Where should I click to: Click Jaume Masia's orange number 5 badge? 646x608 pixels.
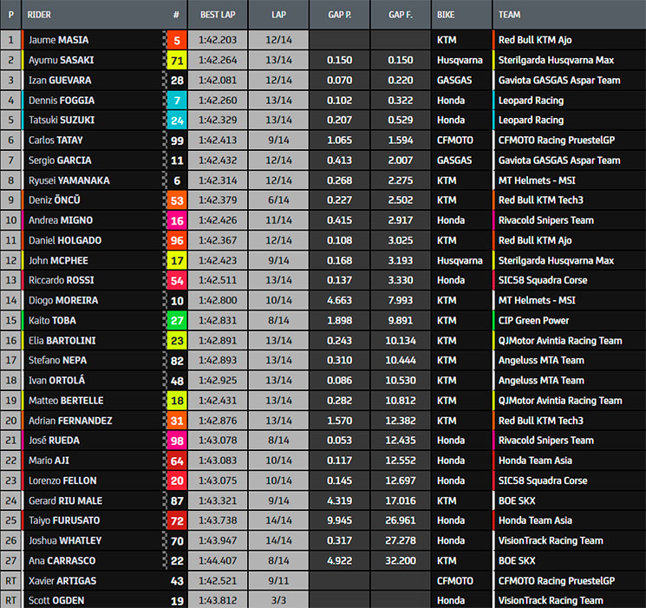pos(176,40)
